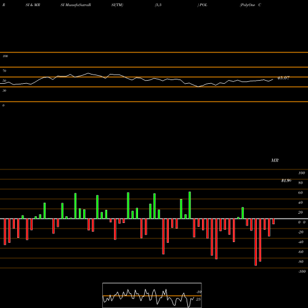Click the RSI axis label 50

point(4,81)
